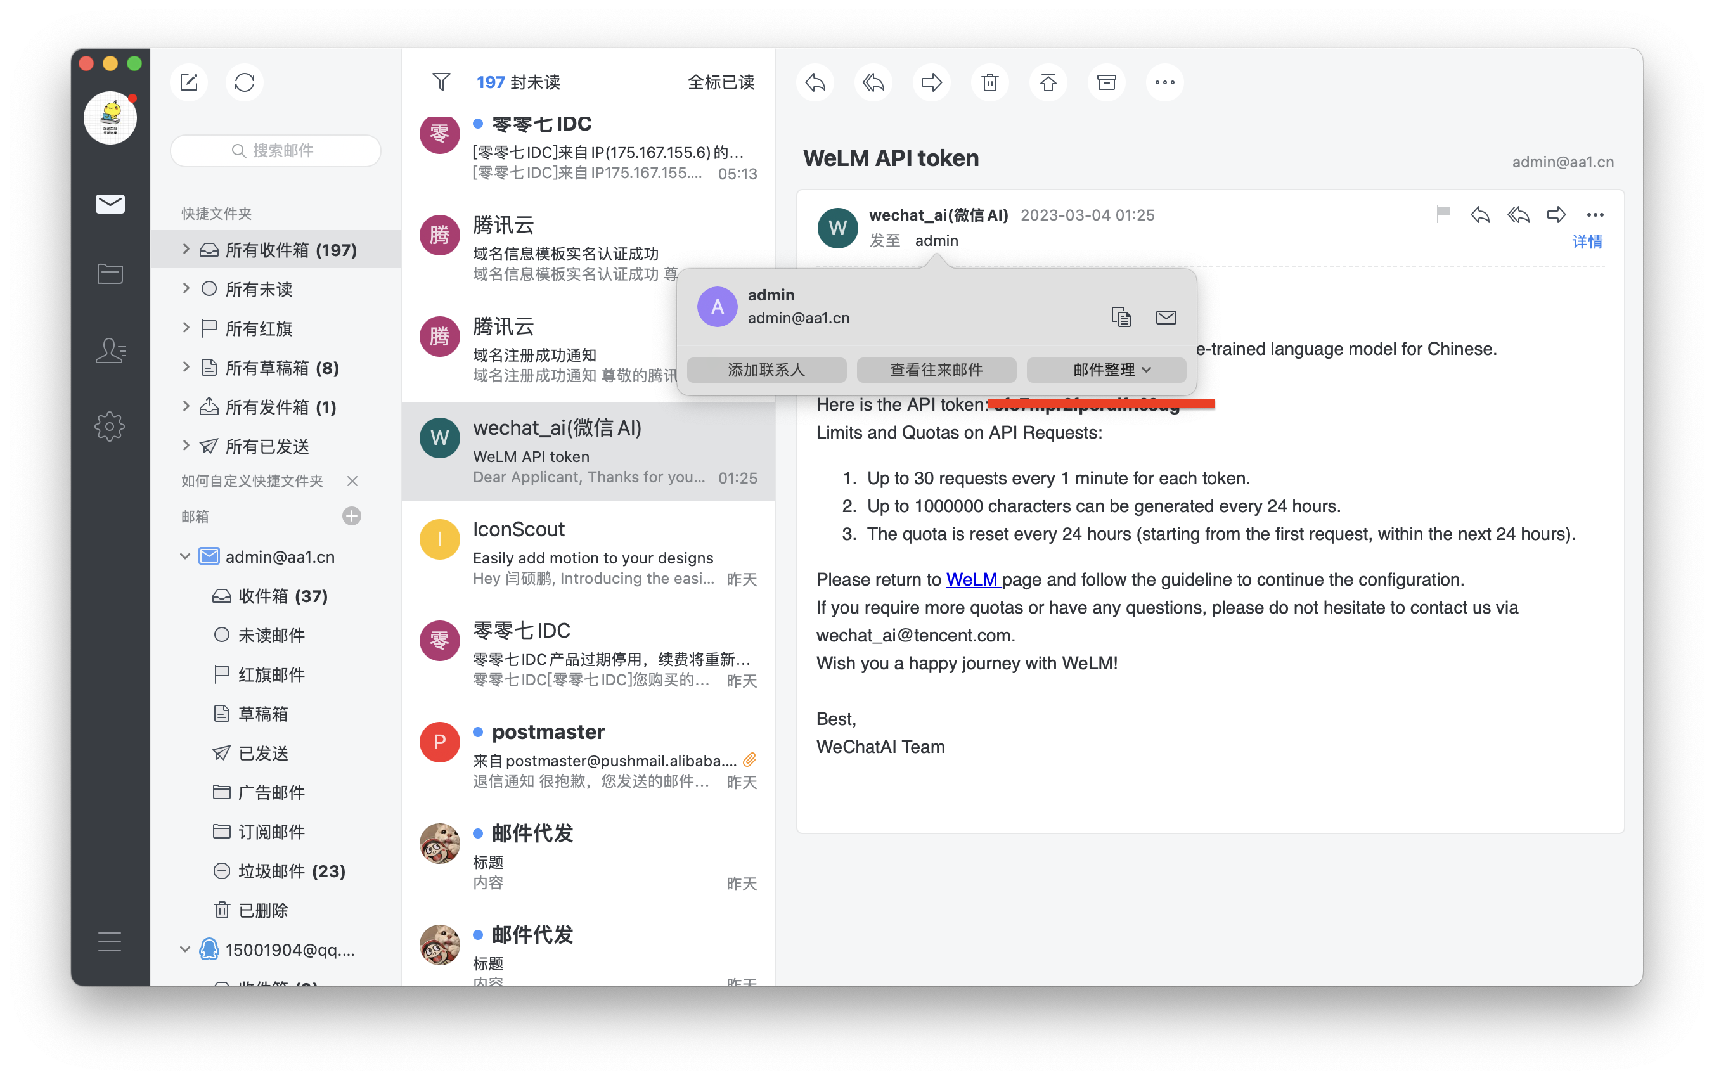Refresh the mailbox with the sync icon
The image size is (1714, 1080).
pos(245,82)
